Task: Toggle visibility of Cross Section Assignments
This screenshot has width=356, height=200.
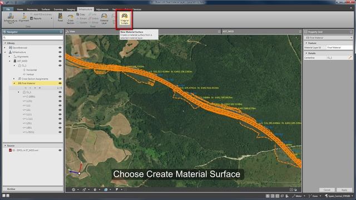Action: [60, 79]
